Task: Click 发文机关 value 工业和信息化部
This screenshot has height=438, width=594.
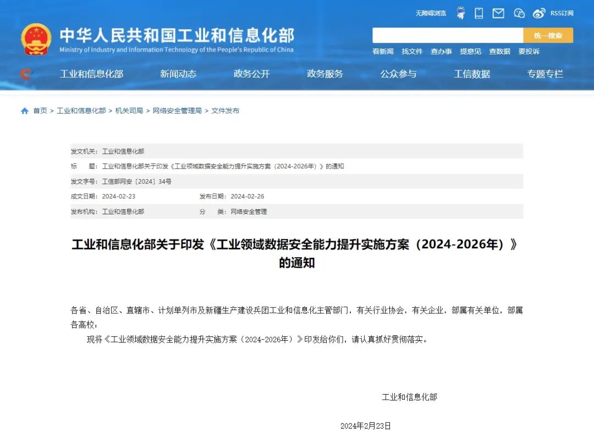Action: [x=123, y=151]
